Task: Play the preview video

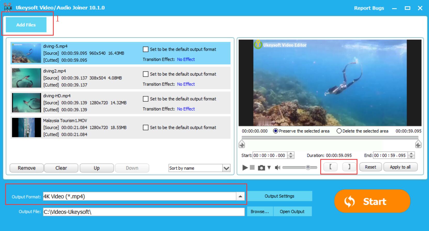Action: pyautogui.click(x=245, y=168)
